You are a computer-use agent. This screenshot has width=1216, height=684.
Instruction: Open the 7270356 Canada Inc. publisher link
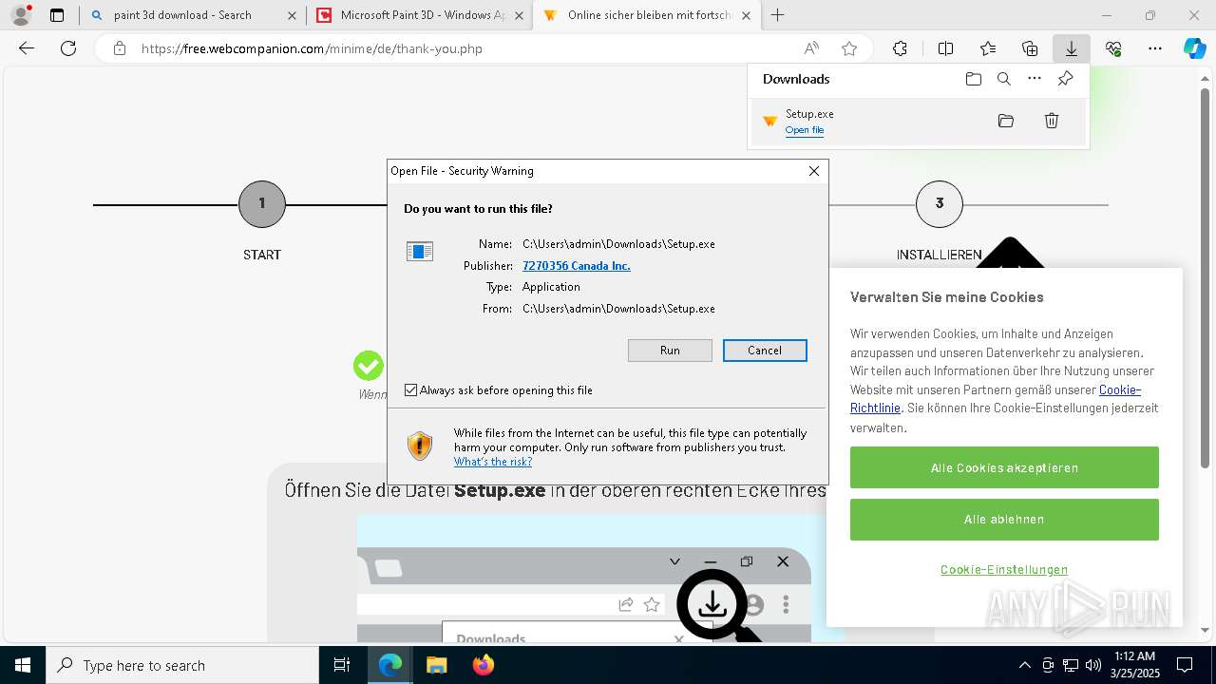(577, 266)
